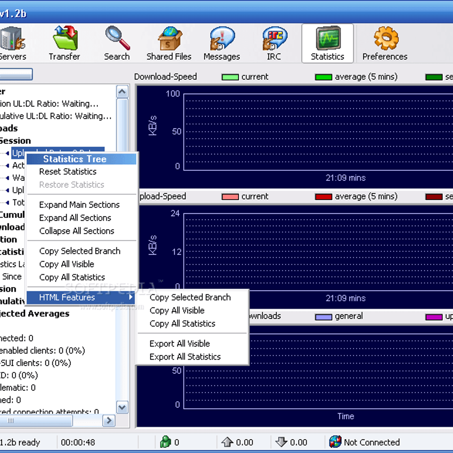Click the 'average (5 mins)' download legend label
The width and height of the screenshot is (453, 453).
click(x=366, y=77)
